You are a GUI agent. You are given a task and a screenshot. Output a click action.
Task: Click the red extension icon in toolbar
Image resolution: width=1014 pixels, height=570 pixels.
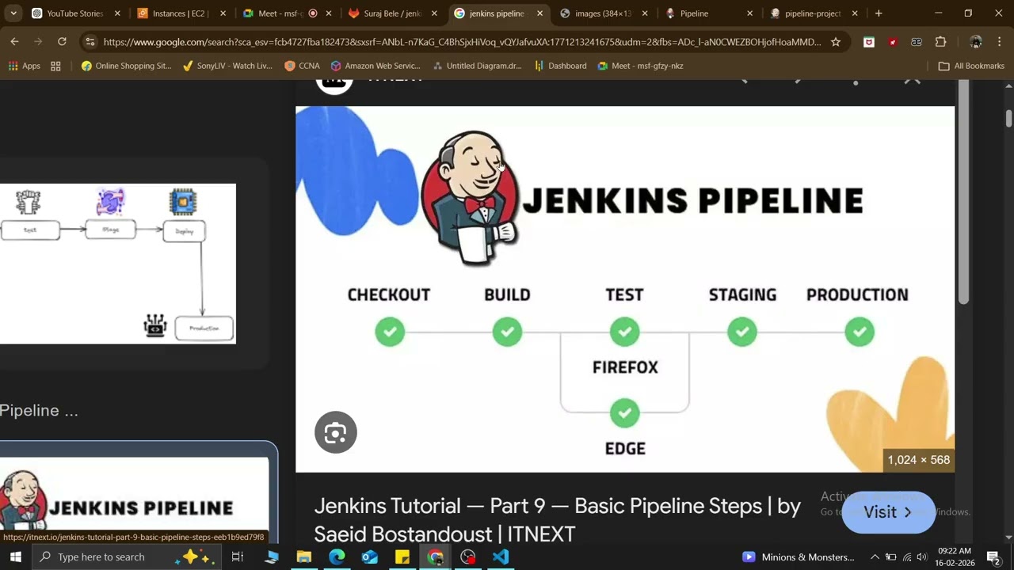click(893, 42)
